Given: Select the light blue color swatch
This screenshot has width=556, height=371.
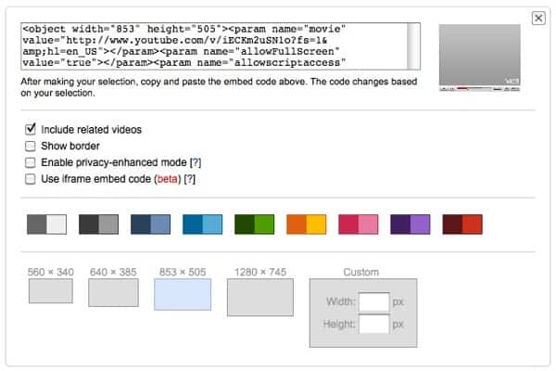Looking at the screenshot, I should pos(202,224).
